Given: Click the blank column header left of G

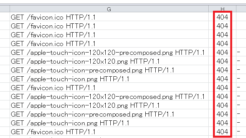Looking at the screenshot, I should [5, 9].
